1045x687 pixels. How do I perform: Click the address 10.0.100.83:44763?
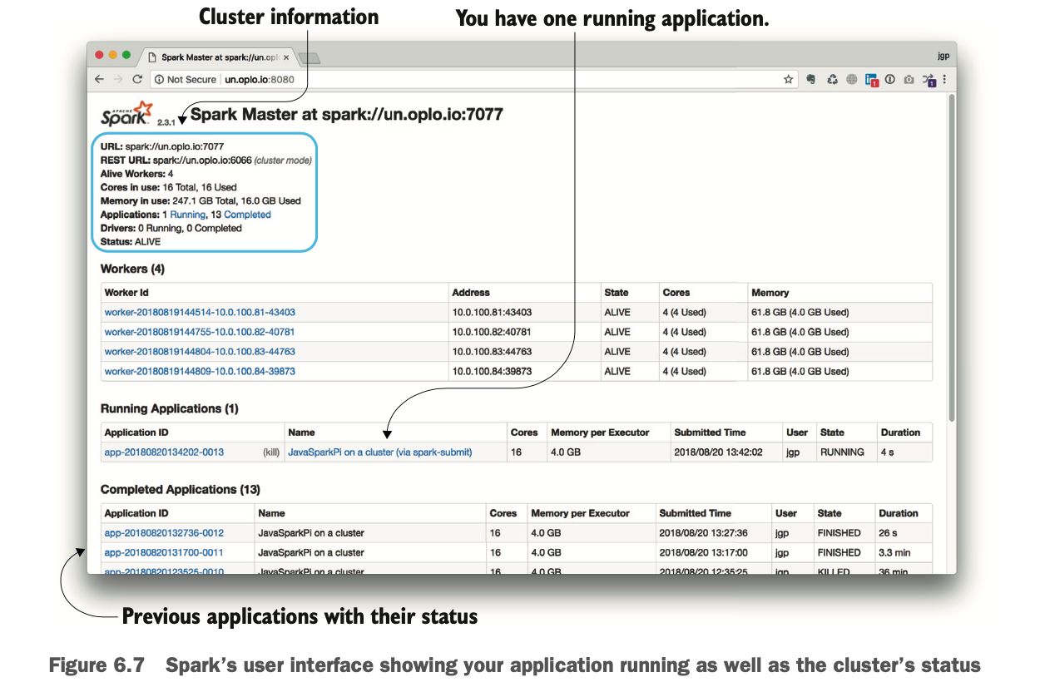pos(492,352)
